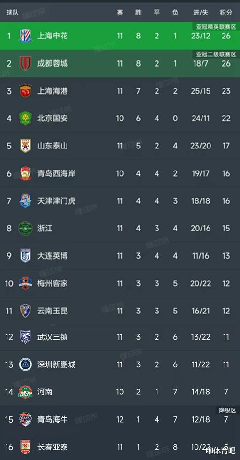Open the 深圳新鹏城 circular badge
This screenshot has width=240, height=460.
coord(25,364)
